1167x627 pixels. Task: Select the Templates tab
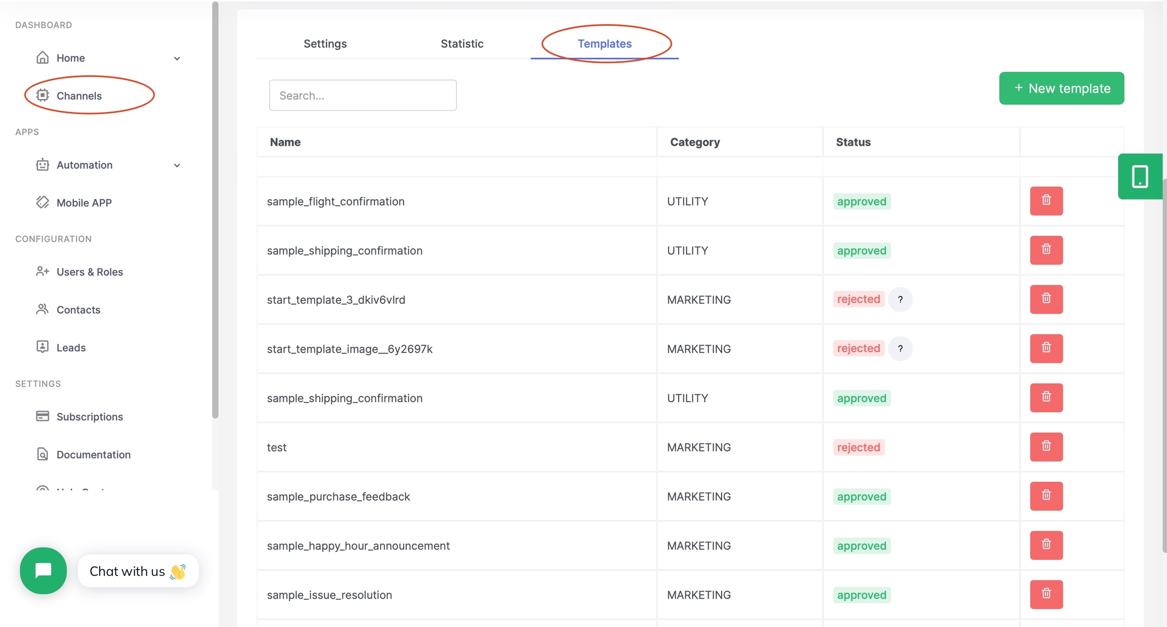coord(604,44)
